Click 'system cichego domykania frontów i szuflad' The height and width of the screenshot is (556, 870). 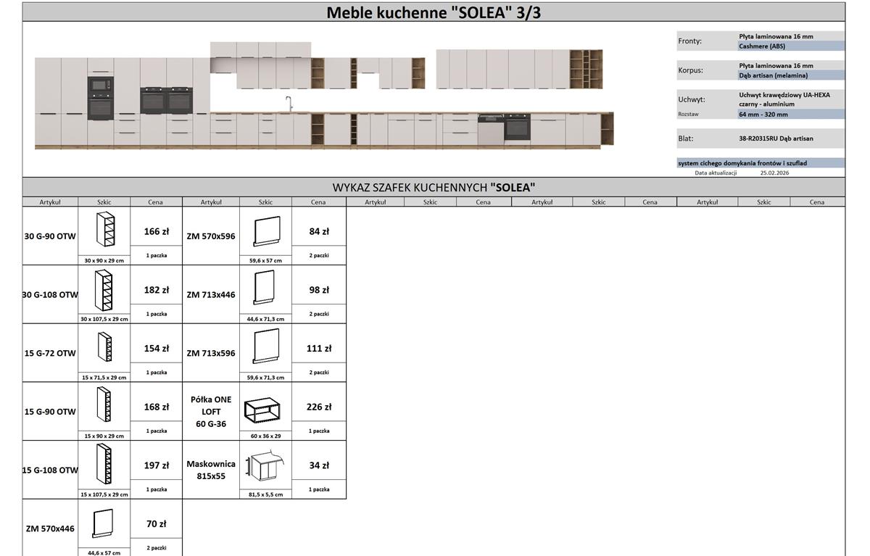tap(742, 163)
